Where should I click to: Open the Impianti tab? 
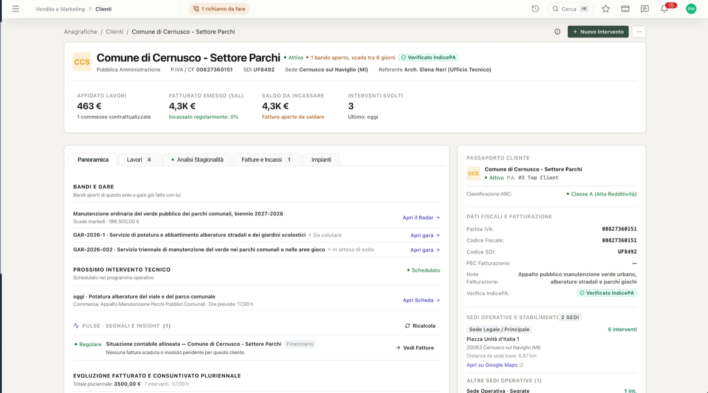click(321, 160)
